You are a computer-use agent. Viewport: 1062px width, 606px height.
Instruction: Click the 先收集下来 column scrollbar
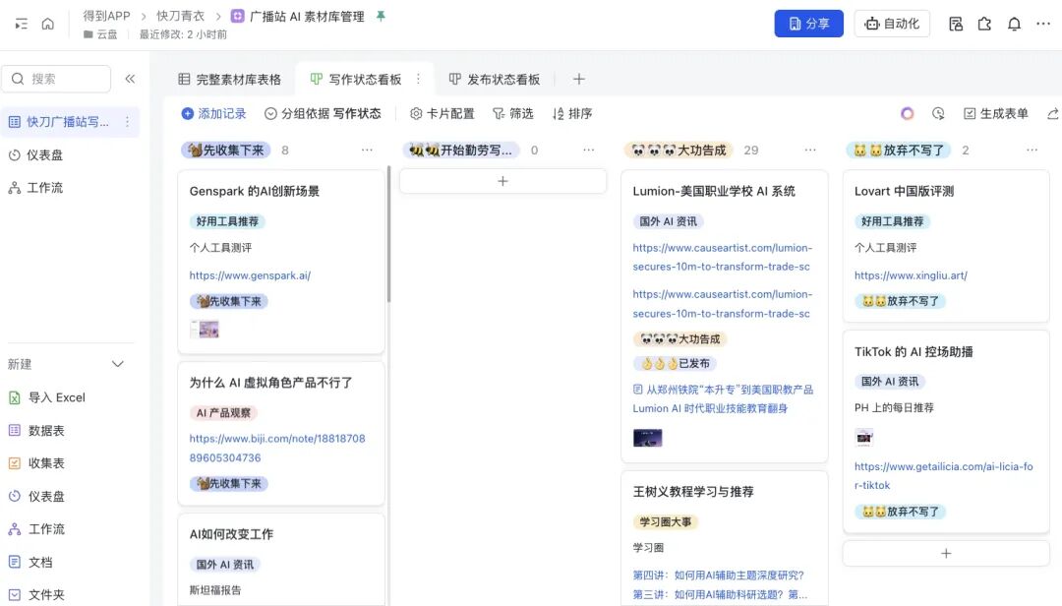388,234
